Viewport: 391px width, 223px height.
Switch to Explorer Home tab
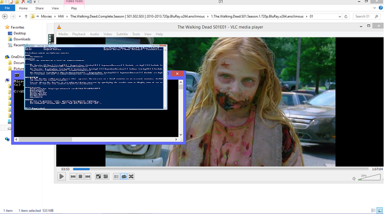click(x=23, y=8)
